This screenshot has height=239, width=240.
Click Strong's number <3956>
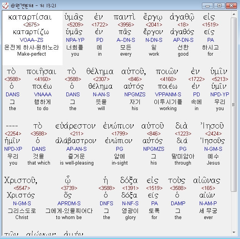[126, 25]
